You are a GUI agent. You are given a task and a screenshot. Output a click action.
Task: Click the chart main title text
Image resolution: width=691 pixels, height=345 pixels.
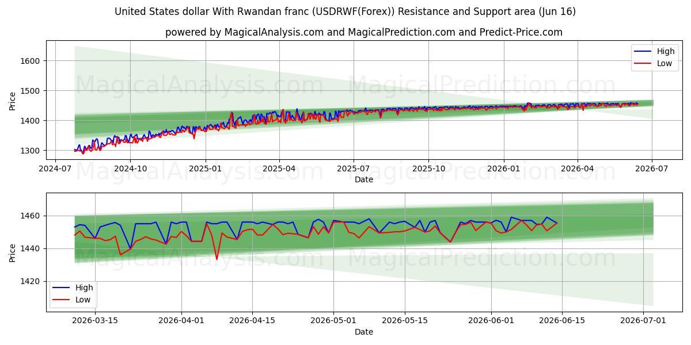[x=345, y=11]
